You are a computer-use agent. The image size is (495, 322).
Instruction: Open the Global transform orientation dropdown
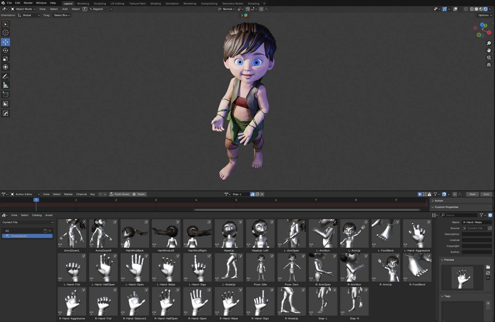point(29,15)
